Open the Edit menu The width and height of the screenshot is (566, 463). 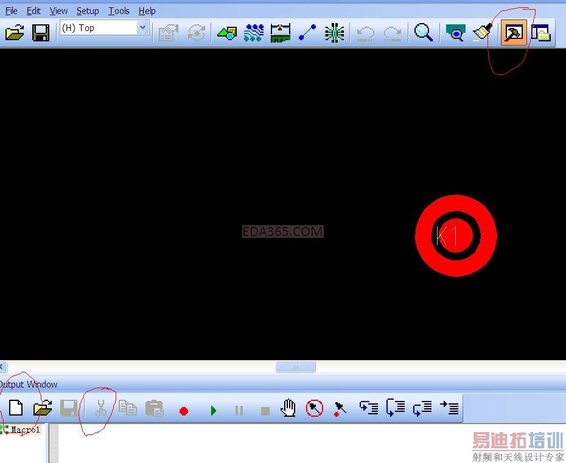pyautogui.click(x=33, y=11)
